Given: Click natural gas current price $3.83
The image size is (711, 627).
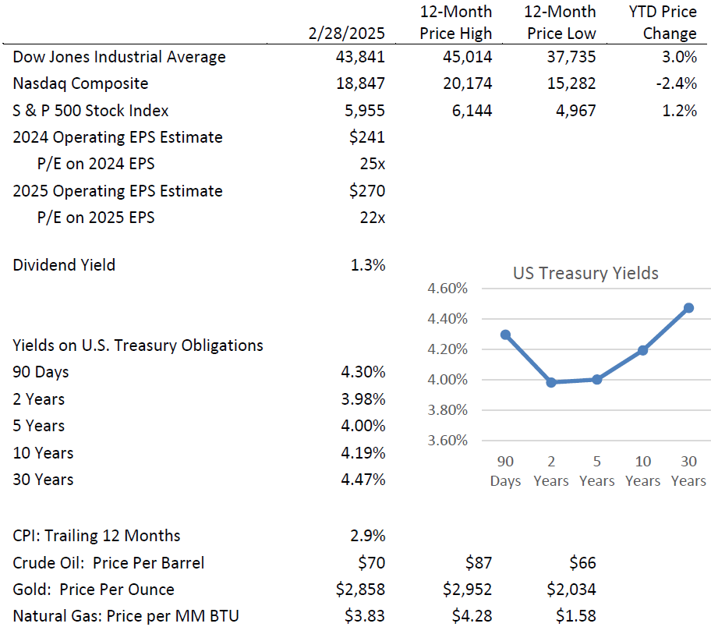Looking at the screenshot, I should pos(365,616).
